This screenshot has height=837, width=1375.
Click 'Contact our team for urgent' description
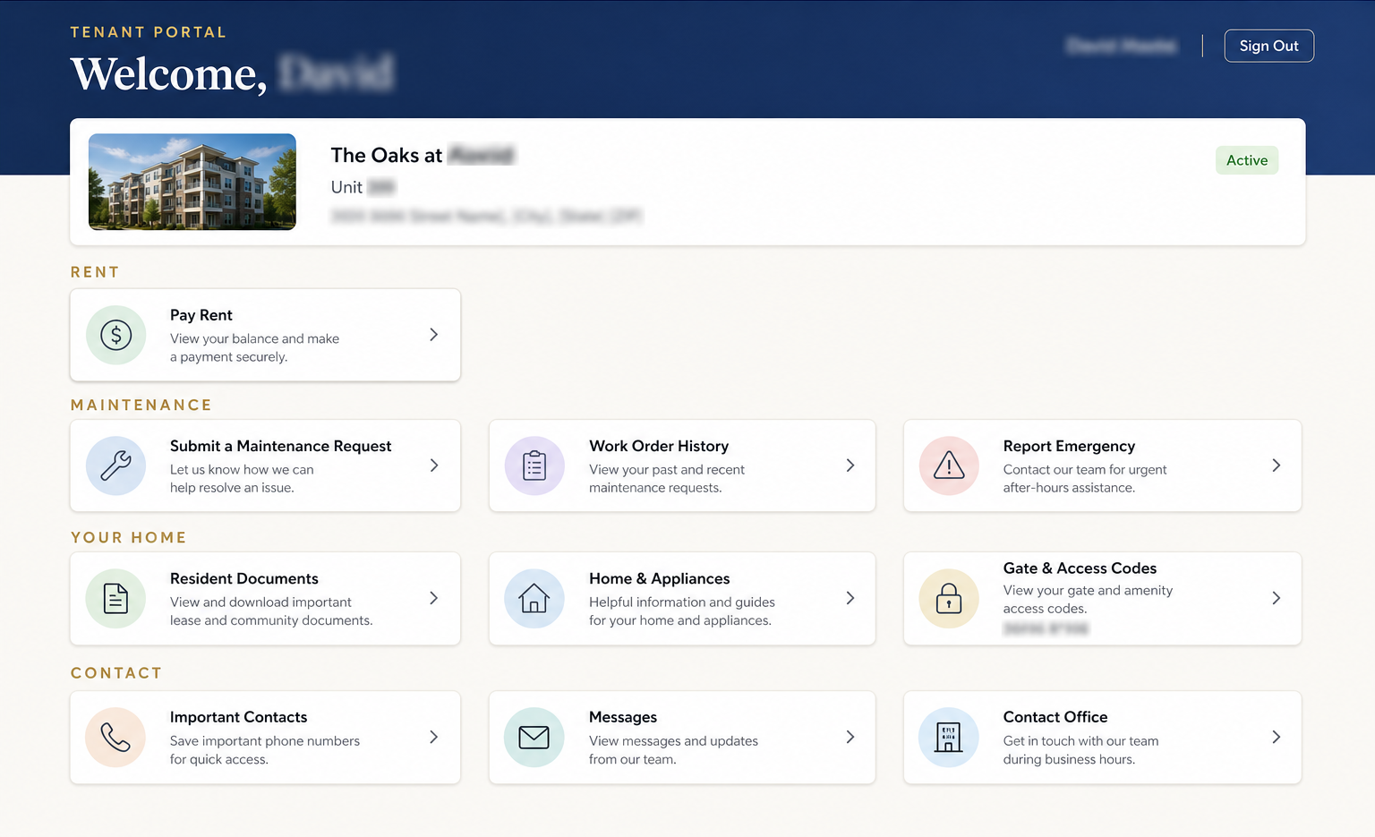(1085, 469)
